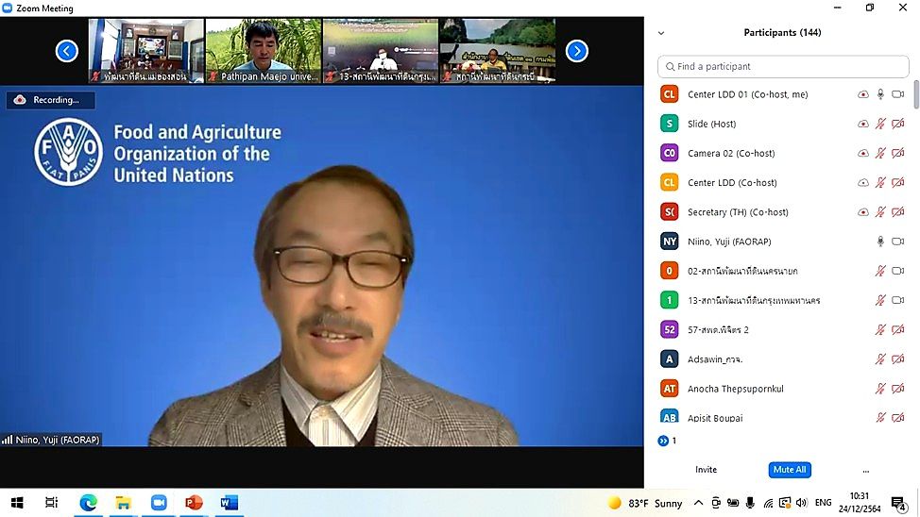Open the Windows Start menu
This screenshot has height=517, width=920.
[x=17, y=503]
